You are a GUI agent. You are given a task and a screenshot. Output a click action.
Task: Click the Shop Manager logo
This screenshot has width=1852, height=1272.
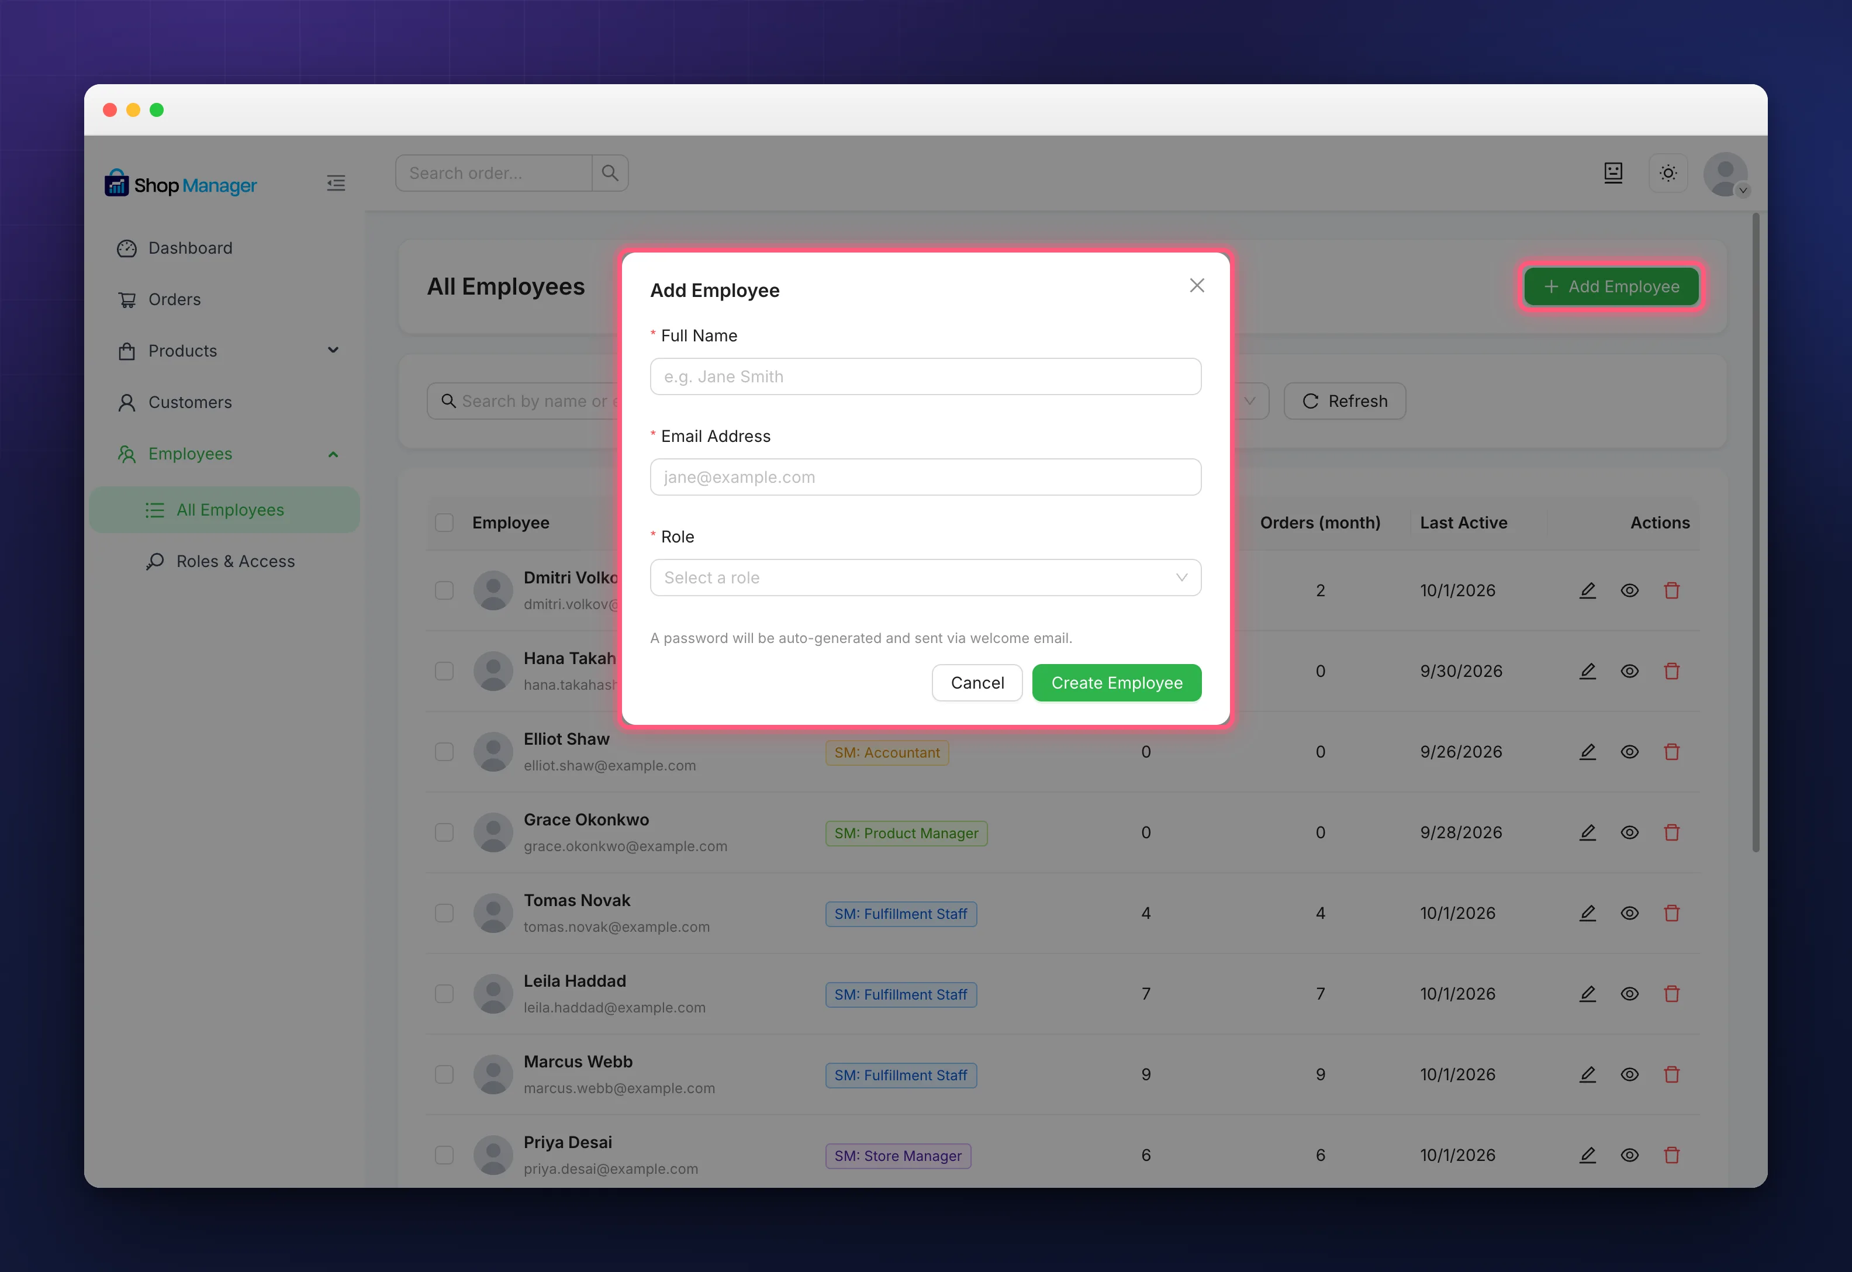181,184
